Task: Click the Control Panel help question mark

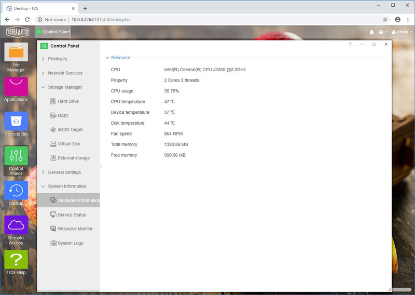Action: 350,44
